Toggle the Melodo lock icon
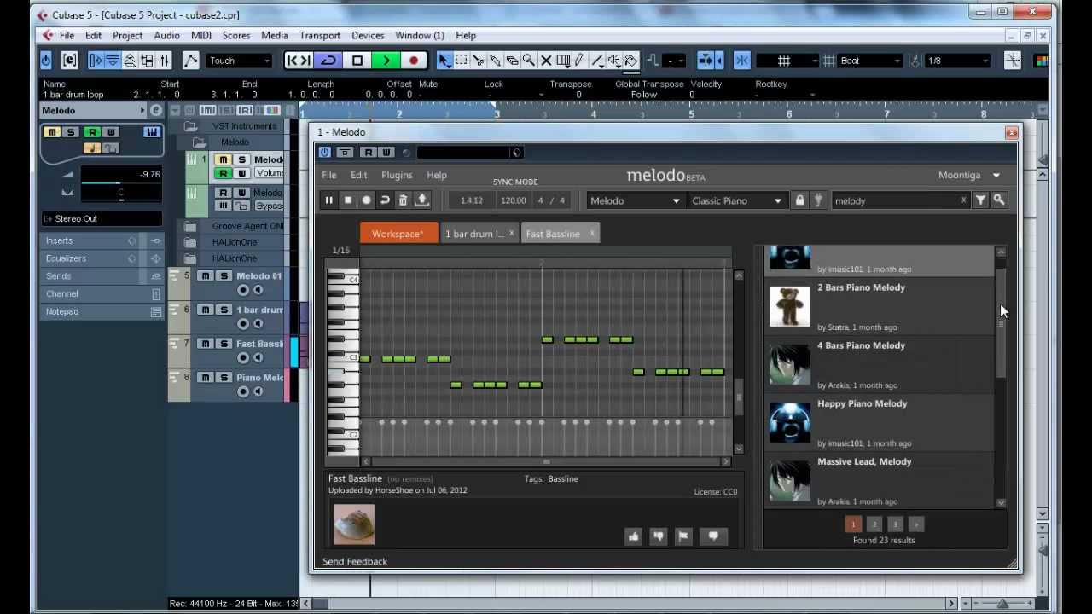 tap(799, 200)
